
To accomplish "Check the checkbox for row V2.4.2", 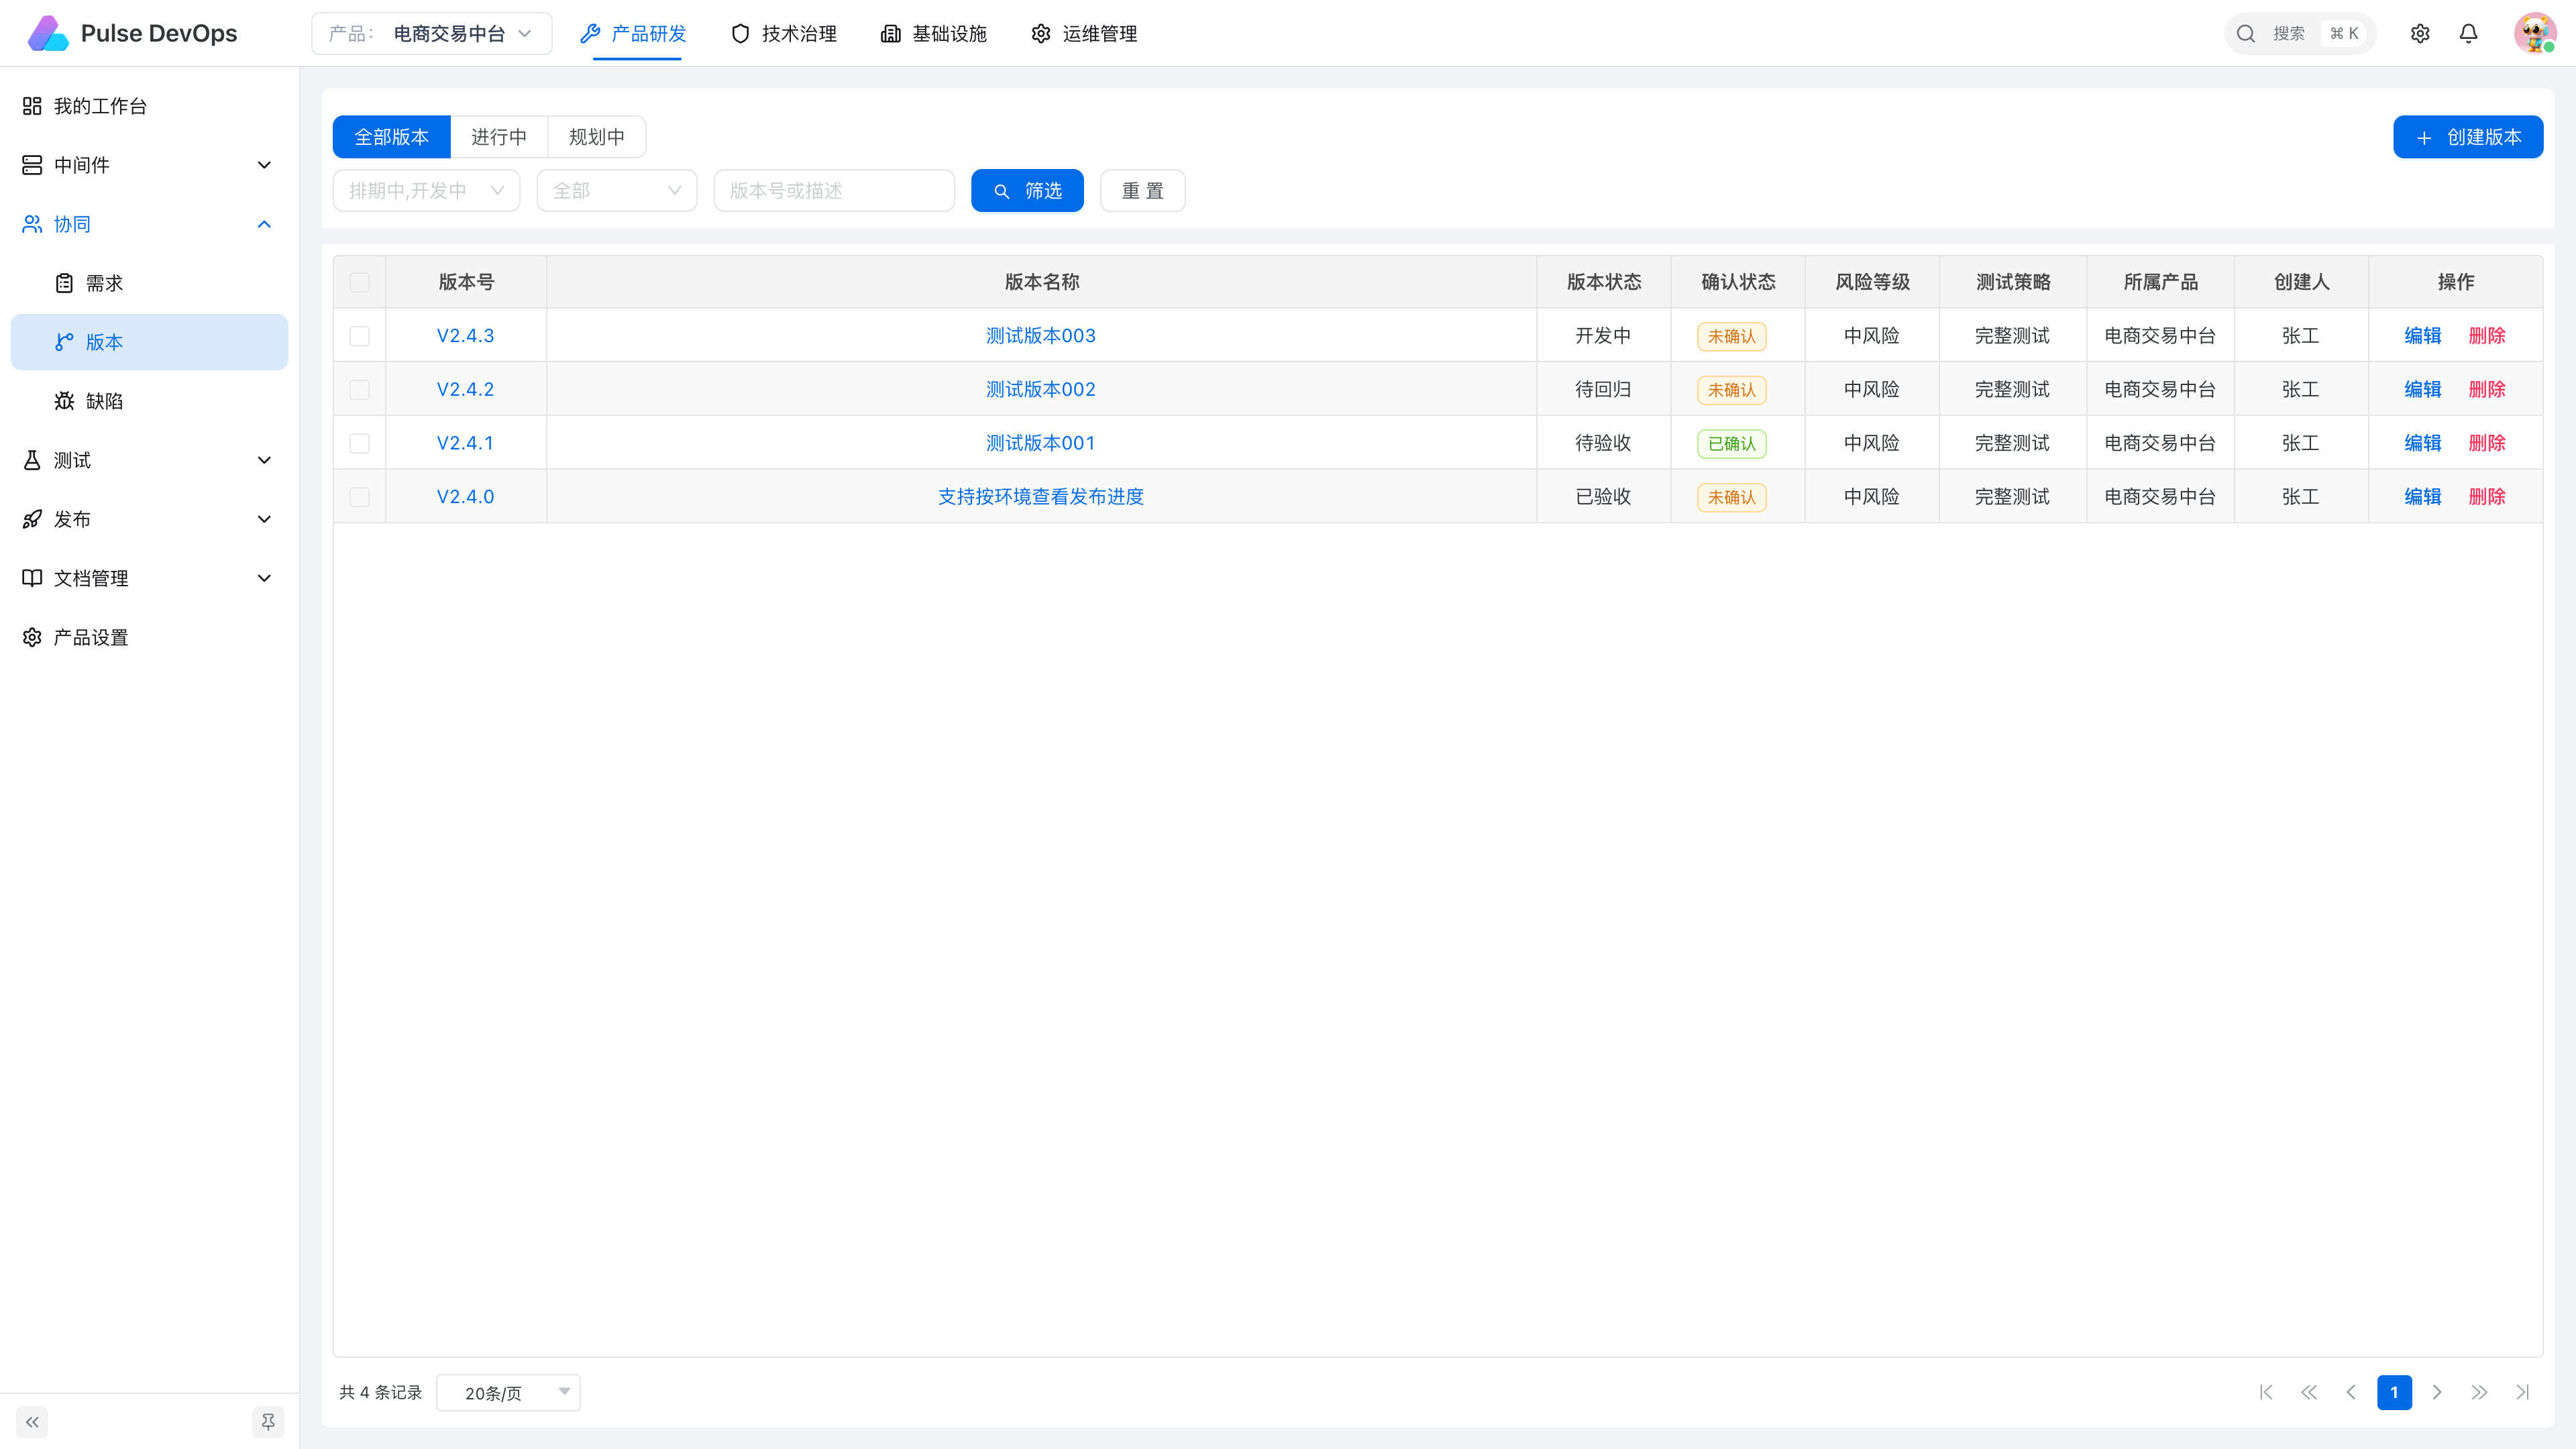I will tap(360, 390).
